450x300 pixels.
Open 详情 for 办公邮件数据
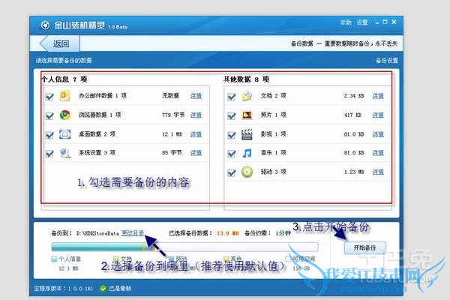196,96
